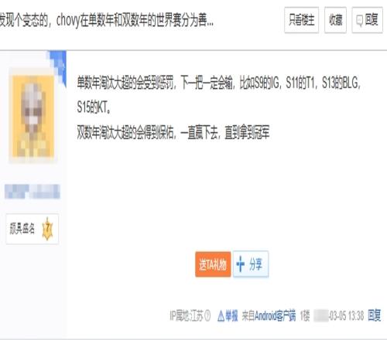Click the 1楼 floor label
This screenshot has height=340, width=387.
click(x=305, y=316)
